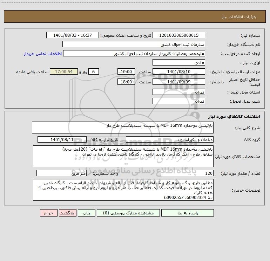Click label تعداد / مقدار مورد نیاز
This screenshot has height=261, width=270.
[x=241, y=174]
